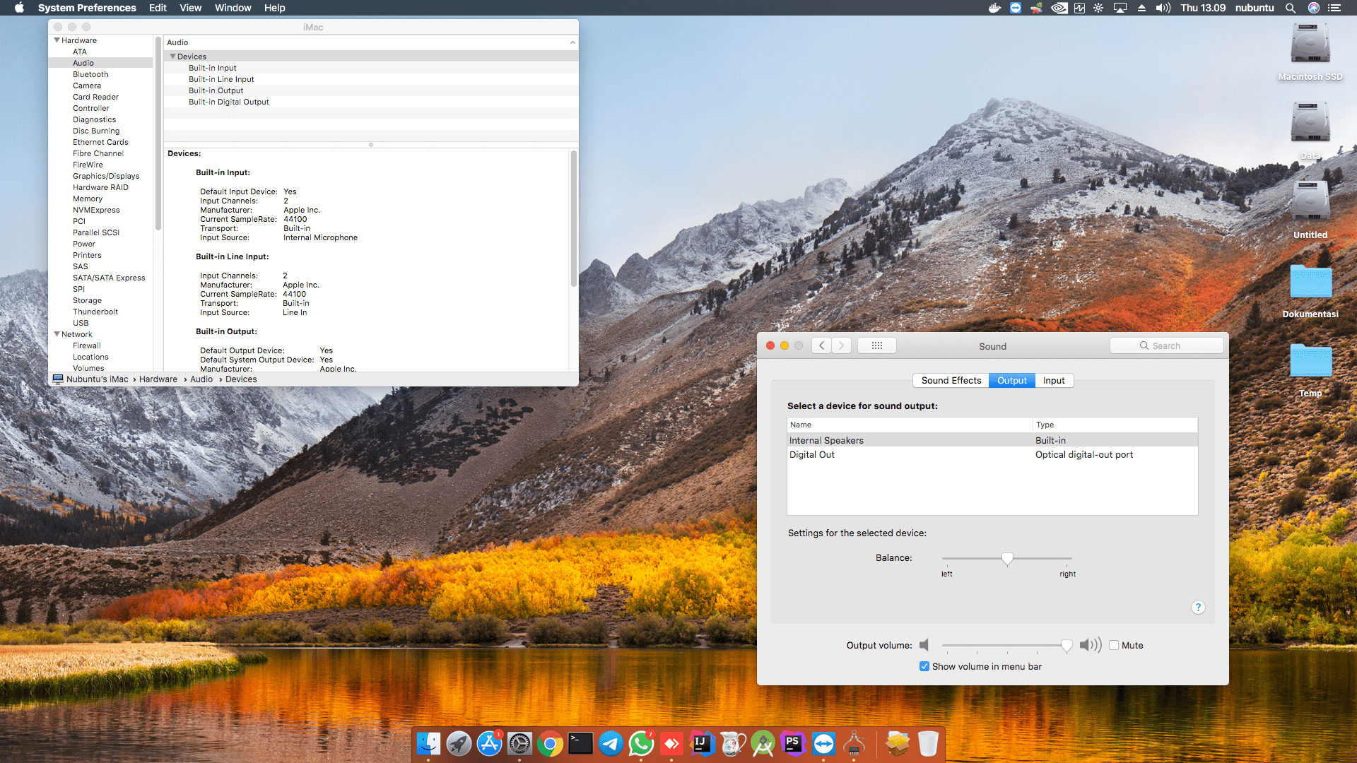Viewport: 1357px width, 763px height.
Task: Switch to the Input tab in Sound
Action: pyautogui.click(x=1054, y=380)
